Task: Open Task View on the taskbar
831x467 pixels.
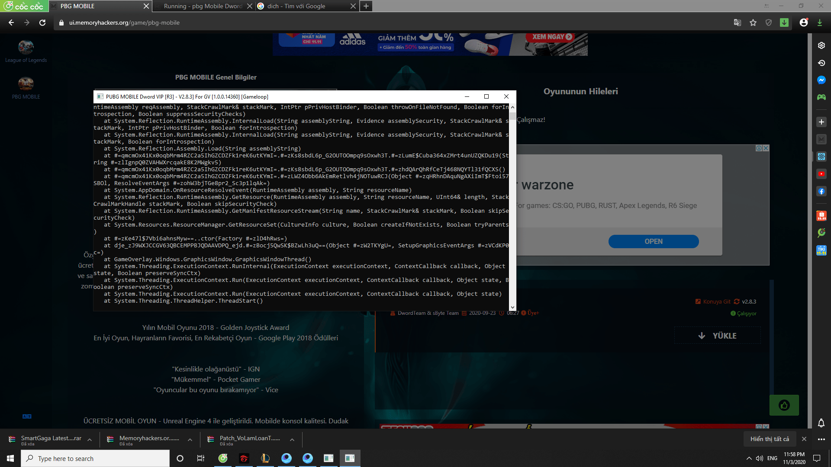Action: (x=201, y=458)
